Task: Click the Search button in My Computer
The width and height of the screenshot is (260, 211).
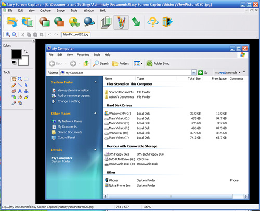Action: (101, 64)
